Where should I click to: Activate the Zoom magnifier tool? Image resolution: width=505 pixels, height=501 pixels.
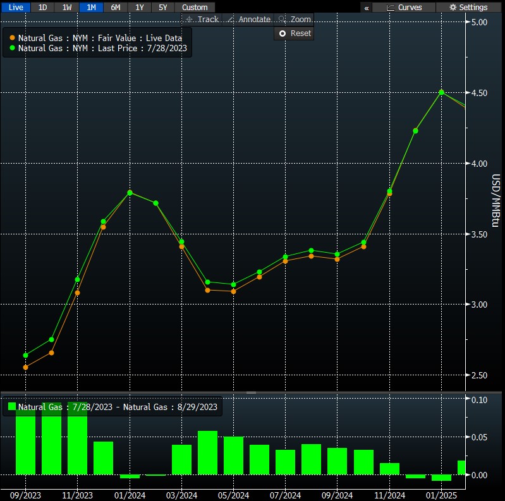tap(282, 20)
